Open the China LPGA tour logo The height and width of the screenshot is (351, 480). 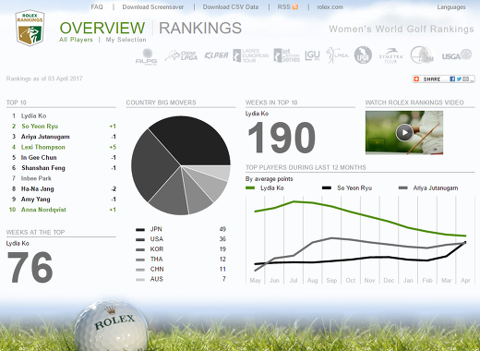182,55
